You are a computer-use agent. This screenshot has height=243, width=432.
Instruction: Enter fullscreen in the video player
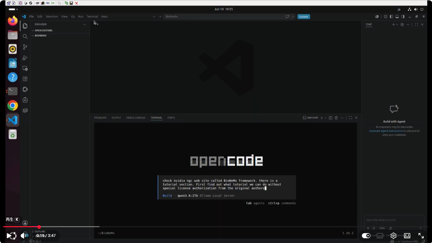pos(421,236)
